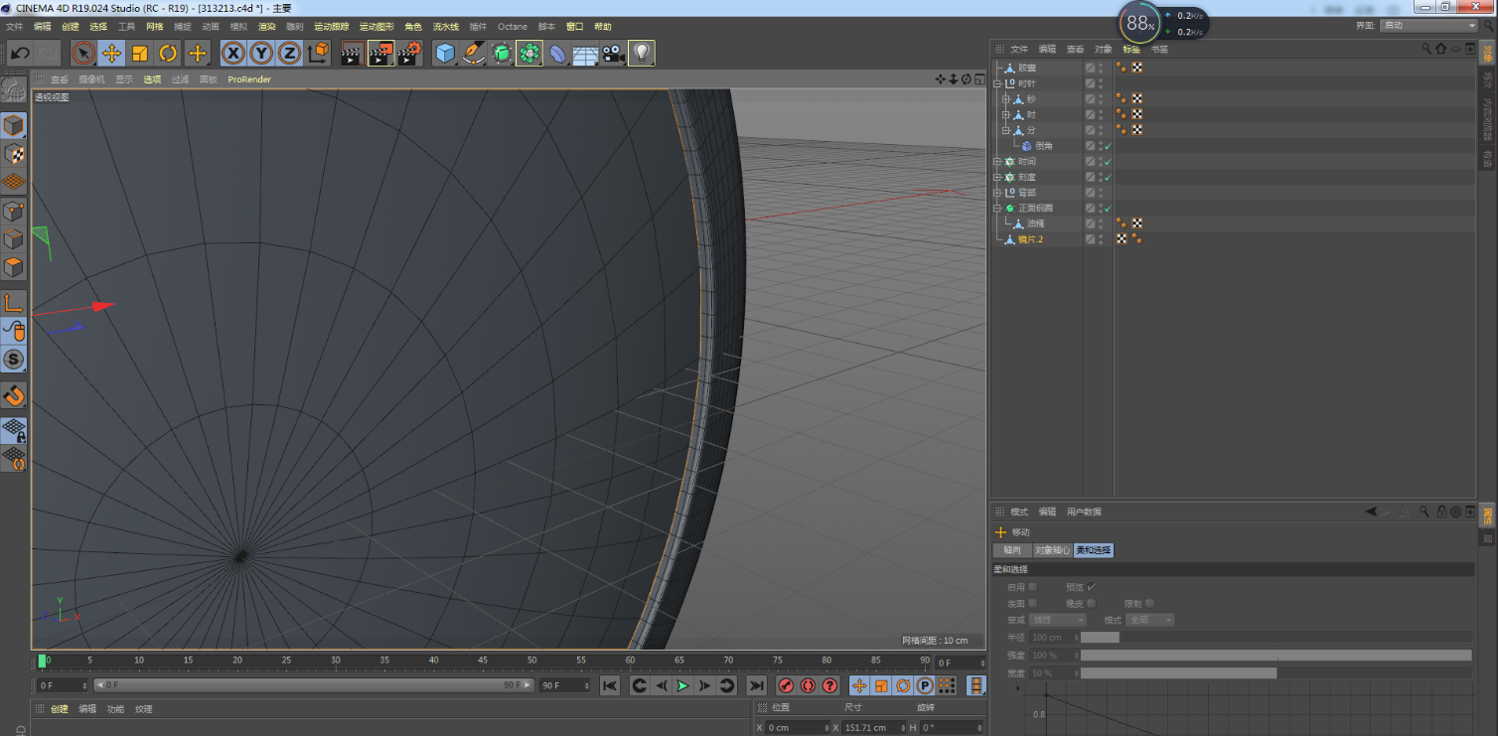Switch to Texture mode checker icon
Screen dimensions: 1498x736
[x=14, y=154]
